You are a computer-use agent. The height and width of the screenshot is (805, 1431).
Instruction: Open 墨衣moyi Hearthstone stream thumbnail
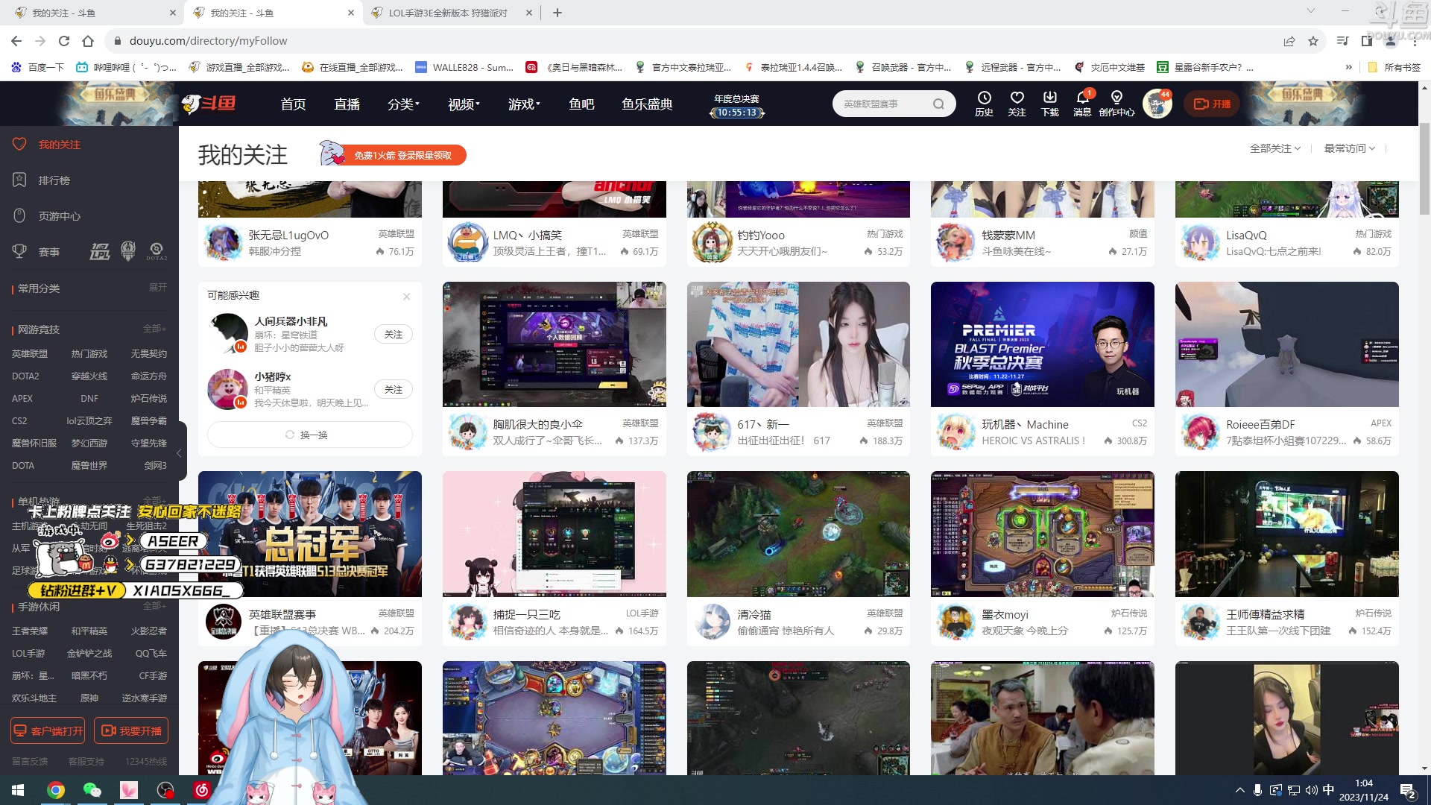pyautogui.click(x=1042, y=534)
